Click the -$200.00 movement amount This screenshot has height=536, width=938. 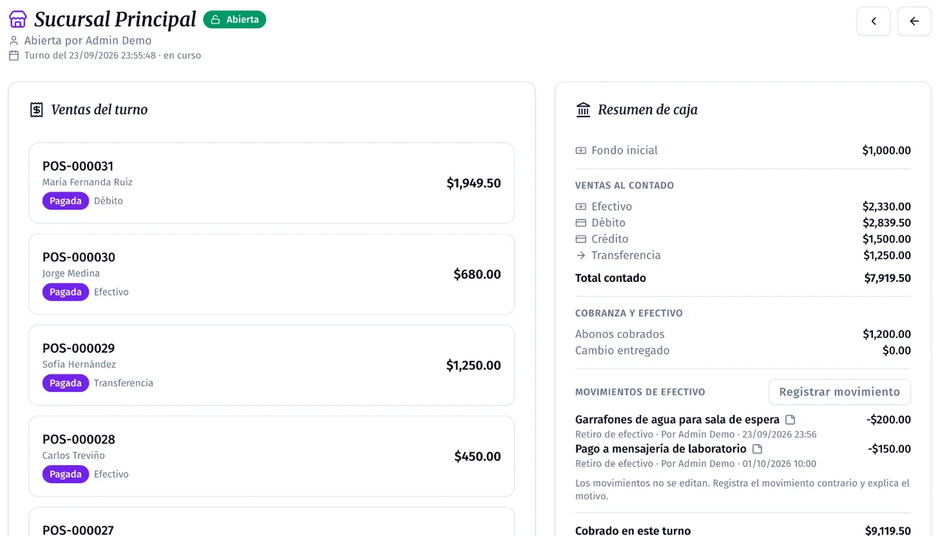[x=888, y=420]
